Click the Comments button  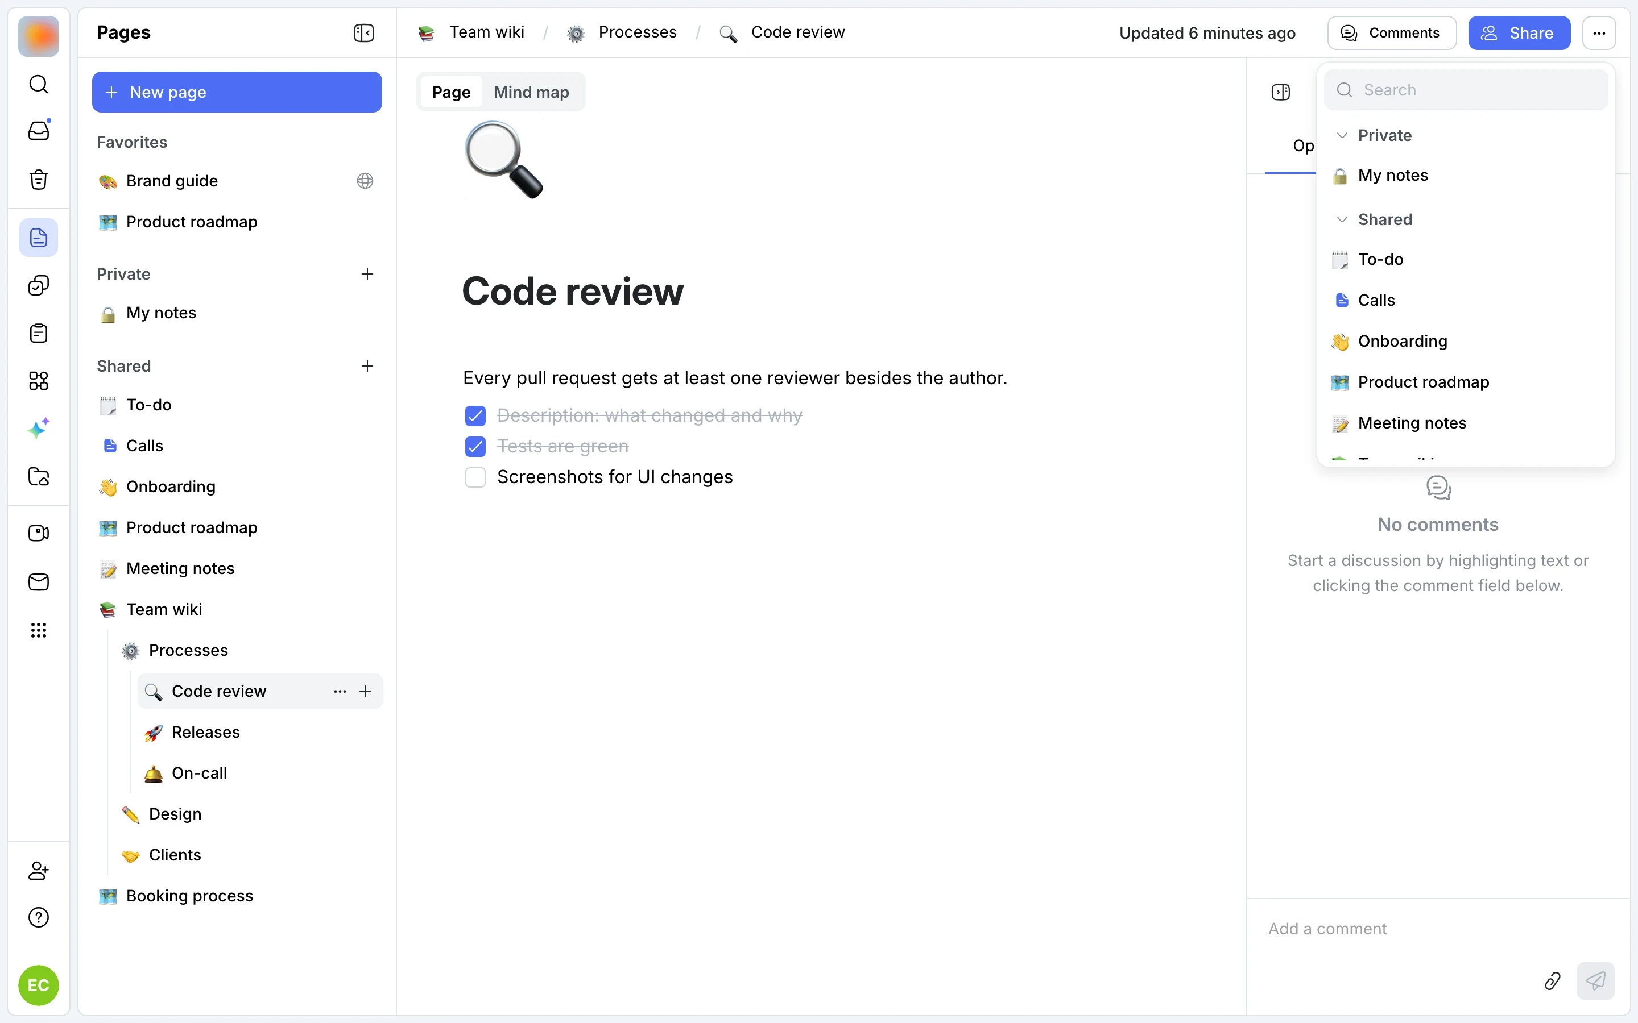(1392, 32)
